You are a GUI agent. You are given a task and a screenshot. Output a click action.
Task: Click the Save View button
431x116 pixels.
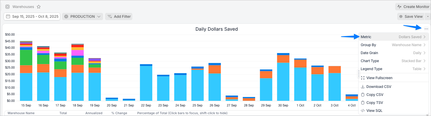tap(411, 16)
